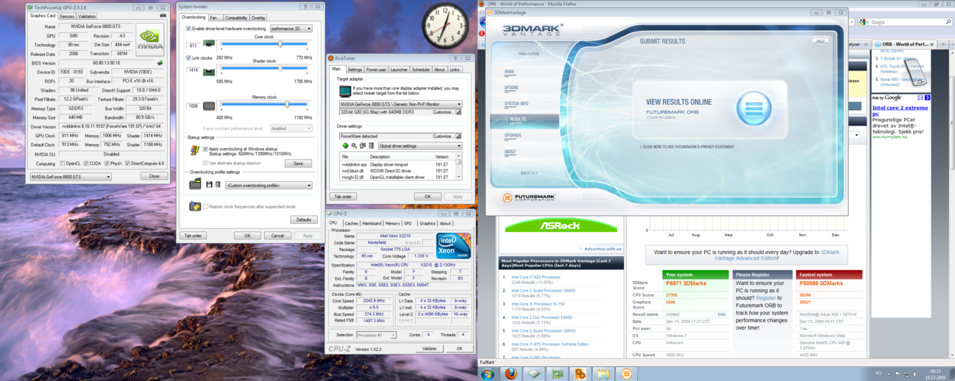
Task: Click the Futuremark Corporation logo
Action: pyautogui.click(x=530, y=198)
